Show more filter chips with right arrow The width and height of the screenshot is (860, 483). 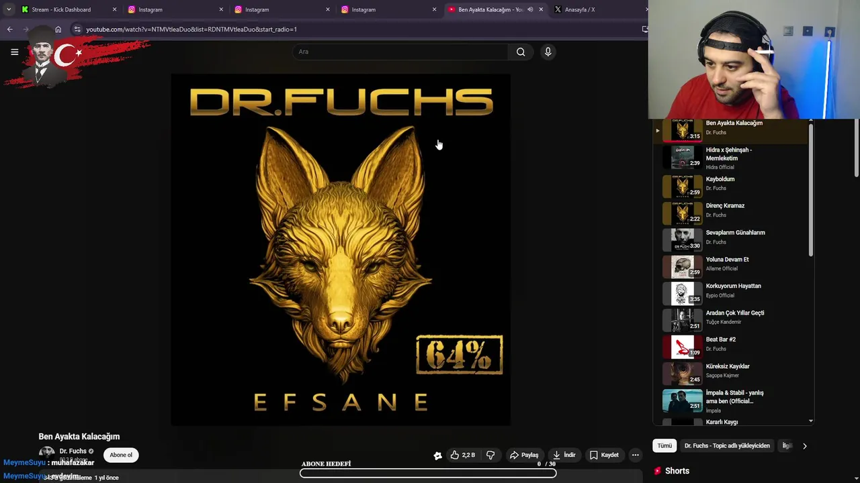(804, 446)
